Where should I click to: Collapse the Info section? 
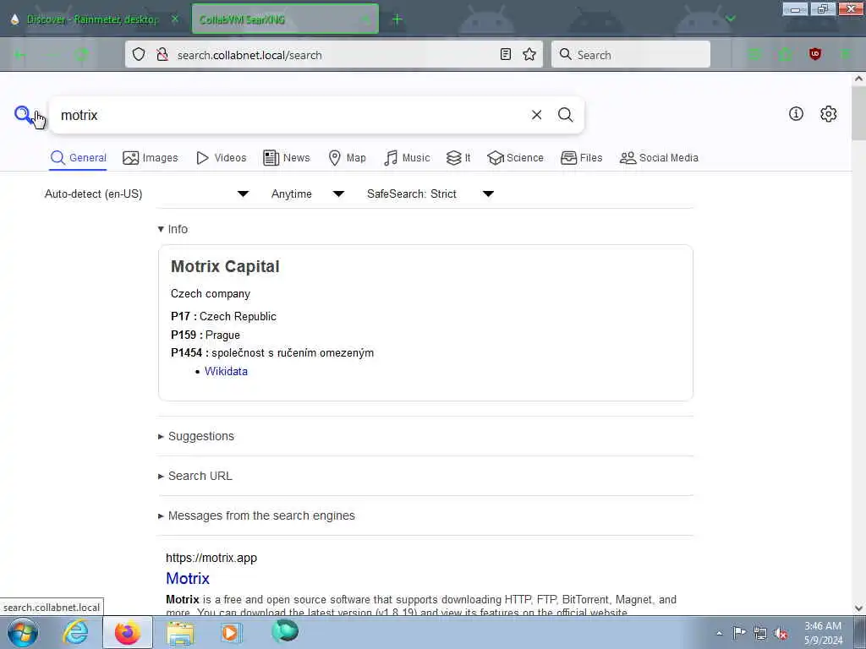click(x=173, y=229)
